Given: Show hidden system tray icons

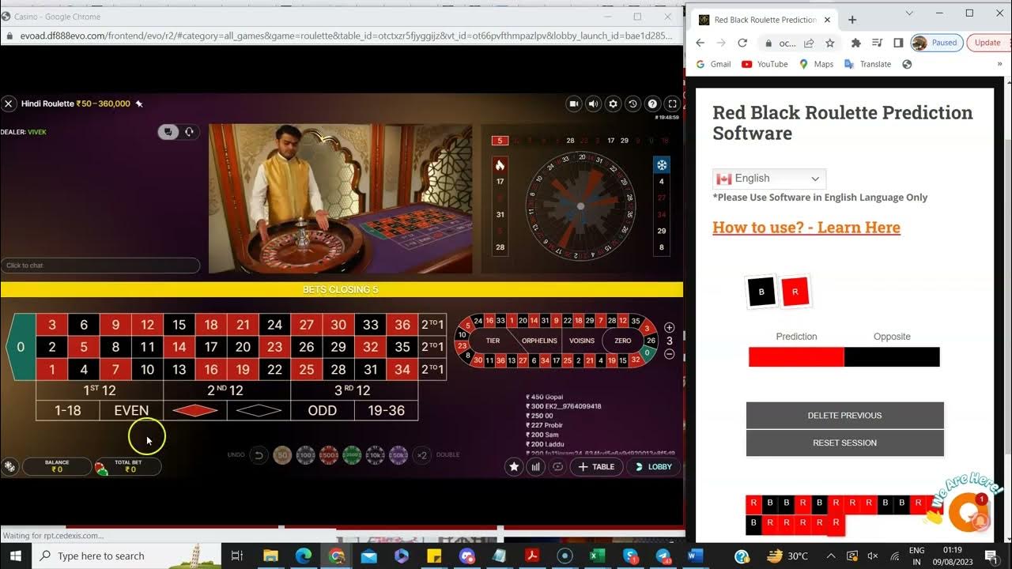Looking at the screenshot, I should click(x=831, y=556).
